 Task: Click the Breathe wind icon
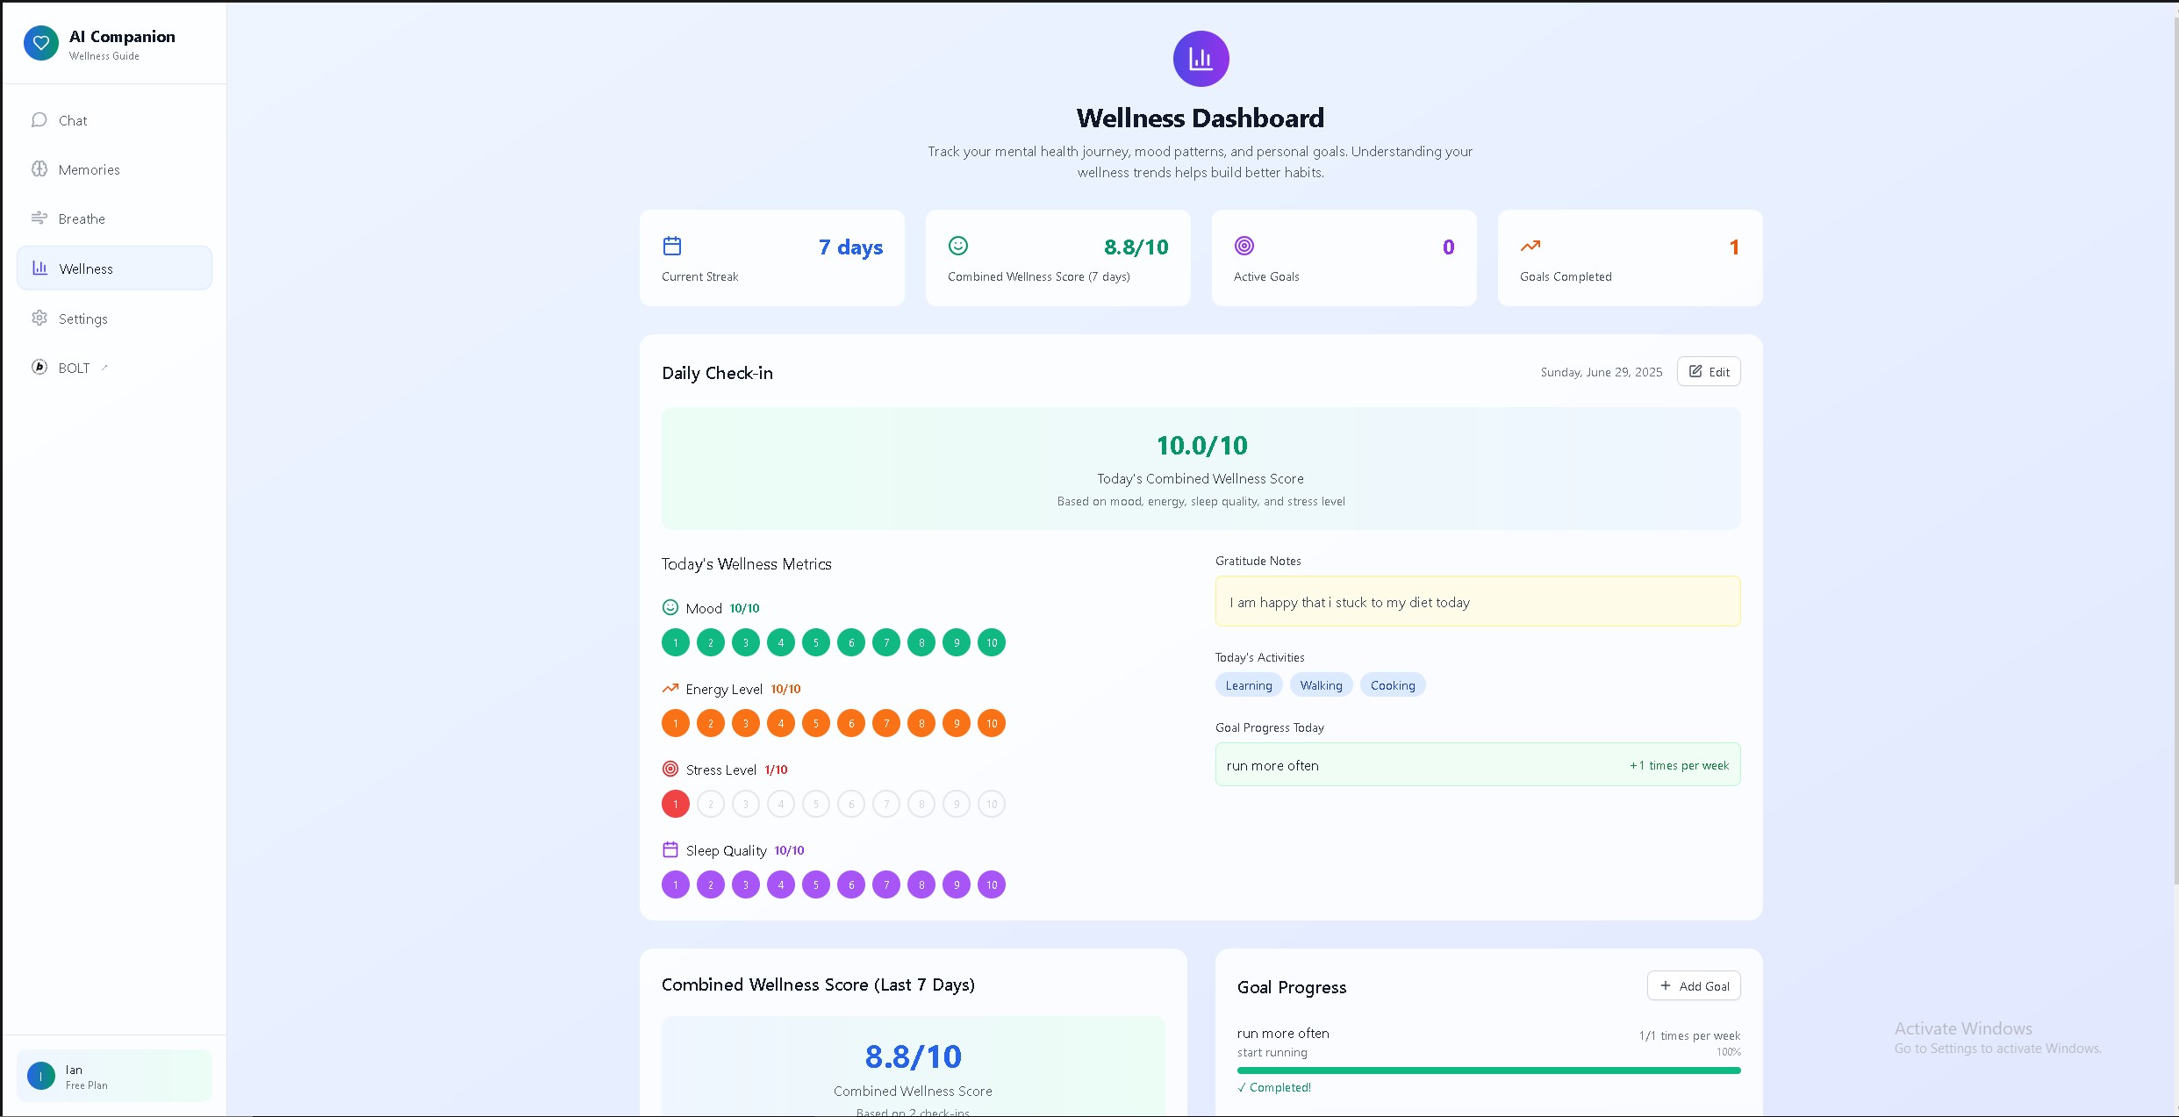coord(39,218)
